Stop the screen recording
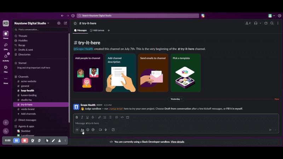This screenshot has height=159, width=283. [x=25, y=140]
